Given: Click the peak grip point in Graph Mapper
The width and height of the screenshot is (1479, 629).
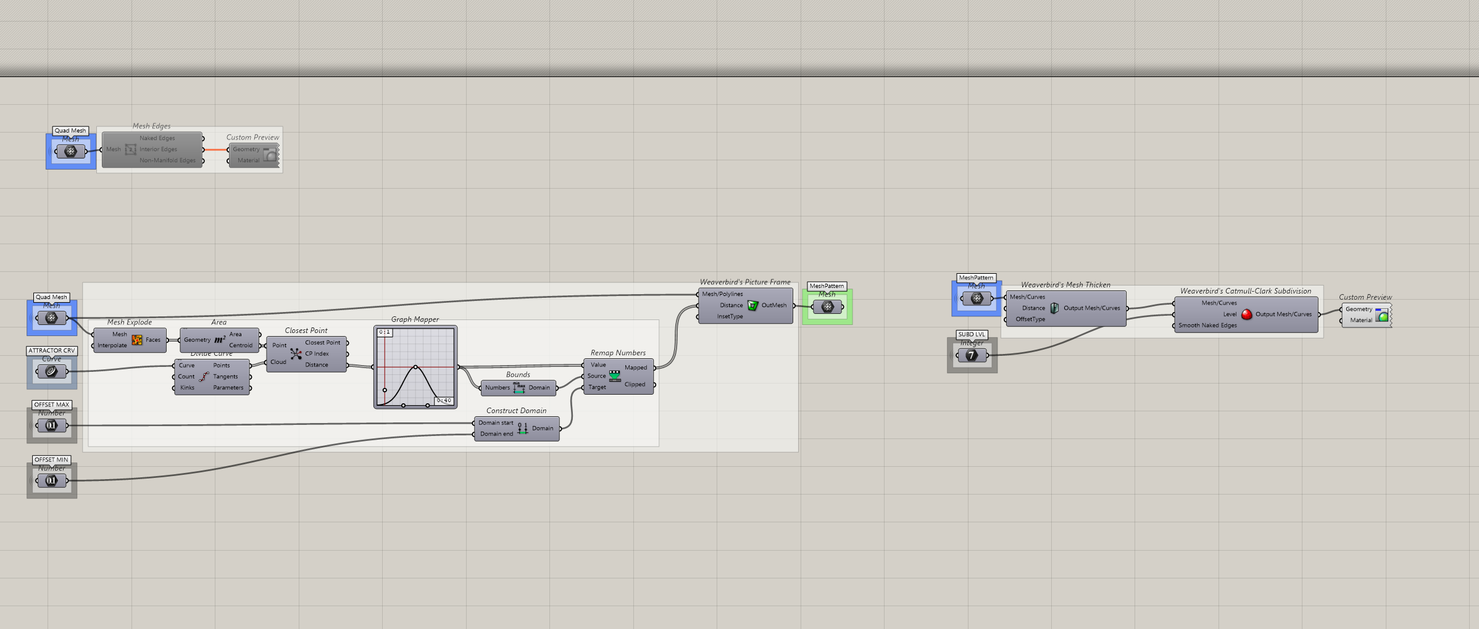Looking at the screenshot, I should click(x=415, y=367).
